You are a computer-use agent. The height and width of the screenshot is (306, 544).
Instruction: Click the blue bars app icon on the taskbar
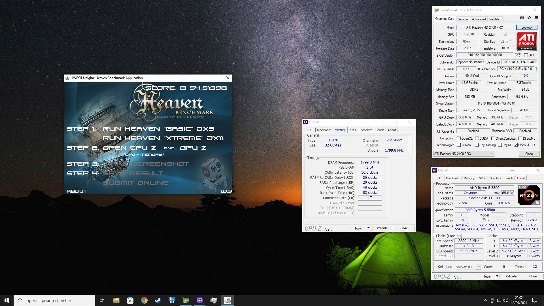[x=172, y=300]
